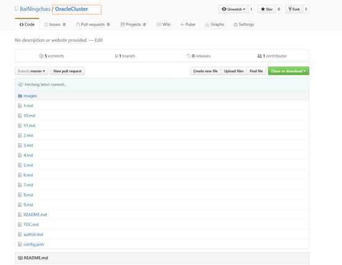Open the file 3.md
342x265 pixels.
(x=28, y=145)
